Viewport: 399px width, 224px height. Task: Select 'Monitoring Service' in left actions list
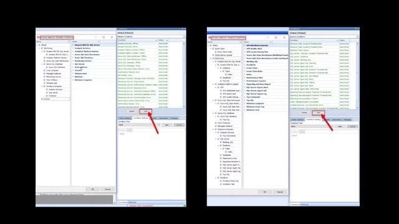pyautogui.click(x=83, y=61)
